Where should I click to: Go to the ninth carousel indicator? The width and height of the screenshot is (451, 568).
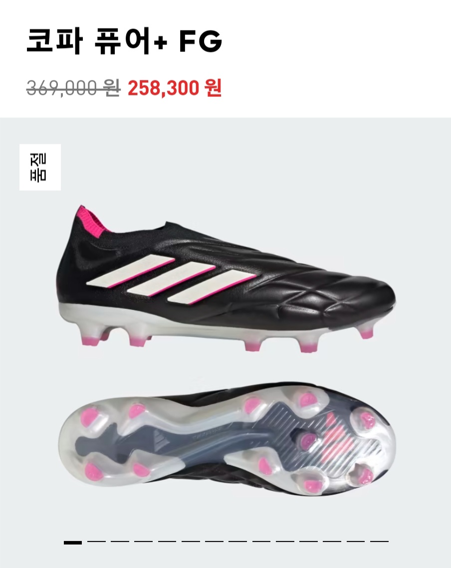(261, 542)
